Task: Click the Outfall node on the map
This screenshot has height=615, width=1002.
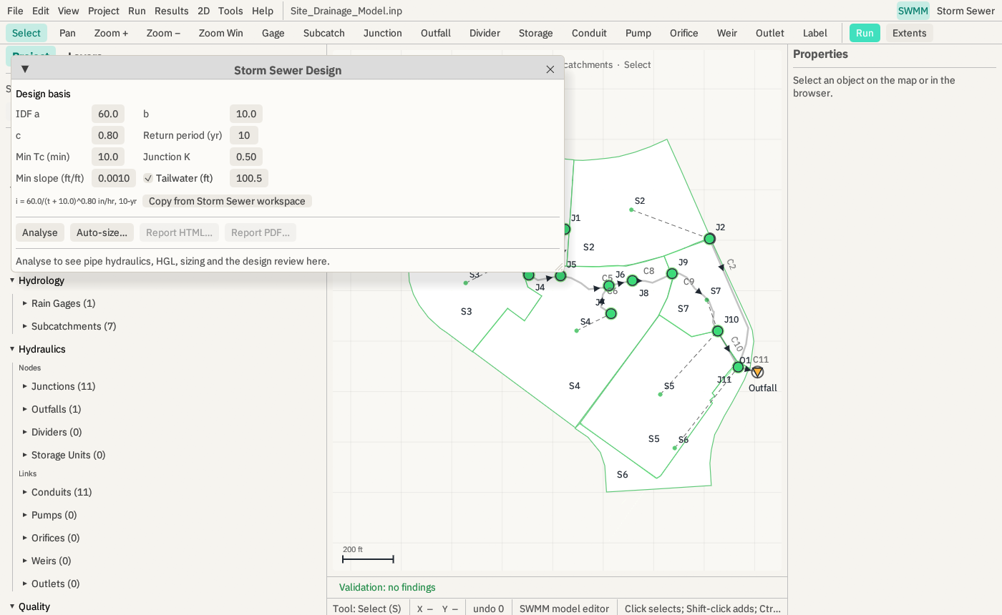Action: 757,372
